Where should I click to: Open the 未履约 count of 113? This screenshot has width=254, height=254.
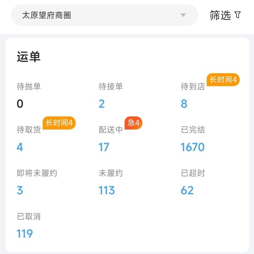pyautogui.click(x=107, y=190)
